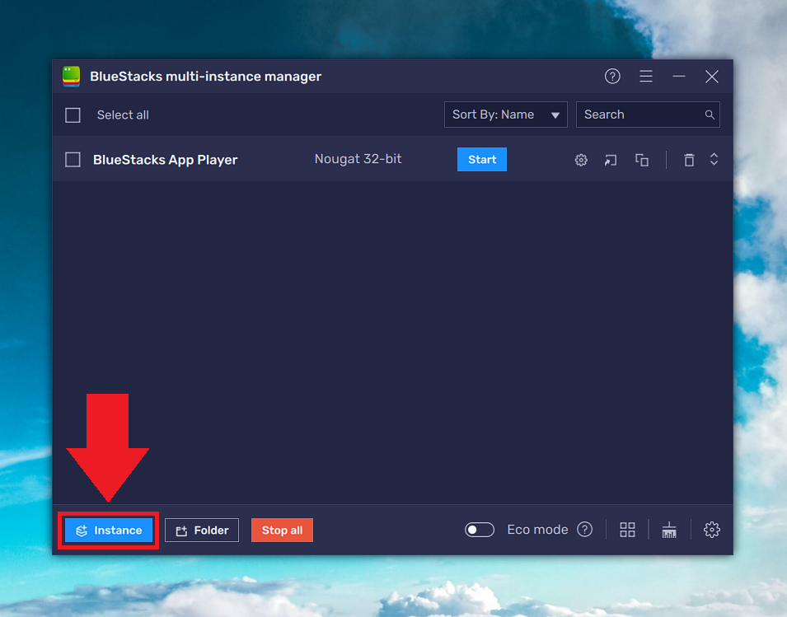Start the BlueStacks App Player instance

[x=482, y=160]
